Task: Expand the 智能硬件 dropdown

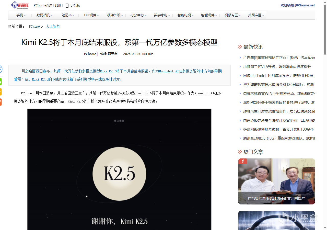Action: coord(209,15)
